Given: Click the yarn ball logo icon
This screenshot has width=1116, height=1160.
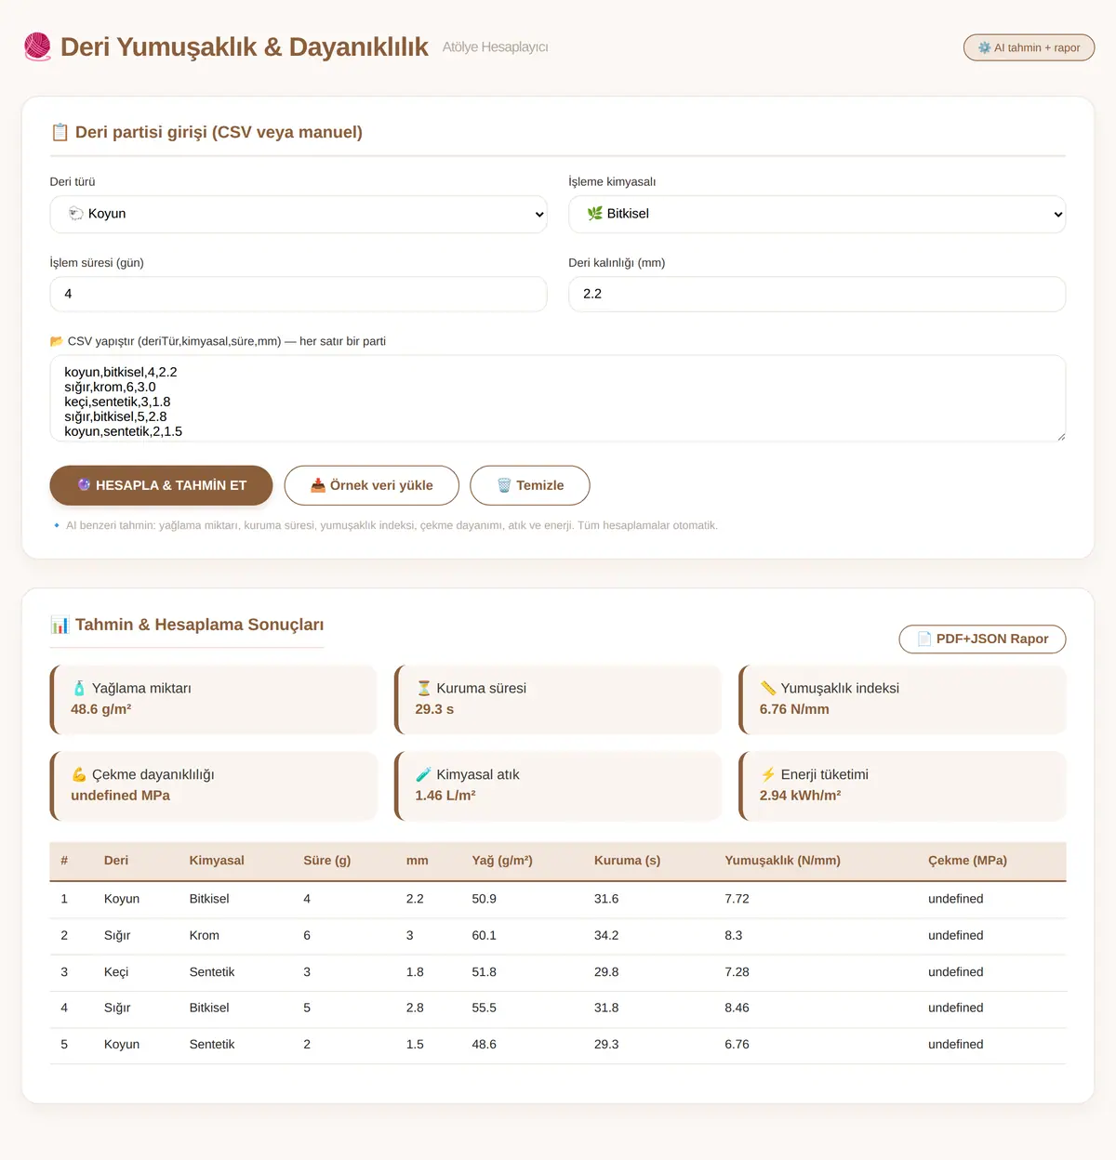Looking at the screenshot, I should pyautogui.click(x=37, y=46).
